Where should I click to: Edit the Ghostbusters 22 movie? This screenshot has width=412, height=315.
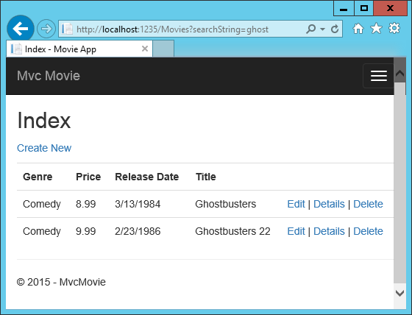pyautogui.click(x=296, y=231)
